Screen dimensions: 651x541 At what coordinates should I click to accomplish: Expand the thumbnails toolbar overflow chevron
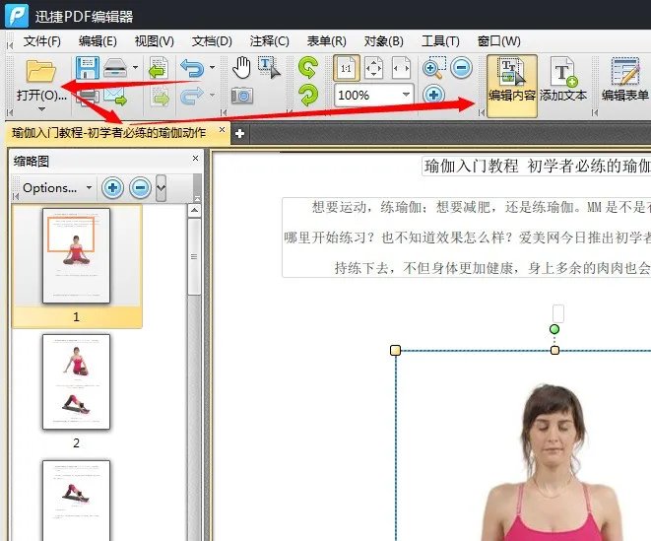tap(162, 188)
